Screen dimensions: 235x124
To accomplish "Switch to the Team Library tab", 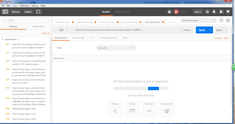I will pos(123,12).
